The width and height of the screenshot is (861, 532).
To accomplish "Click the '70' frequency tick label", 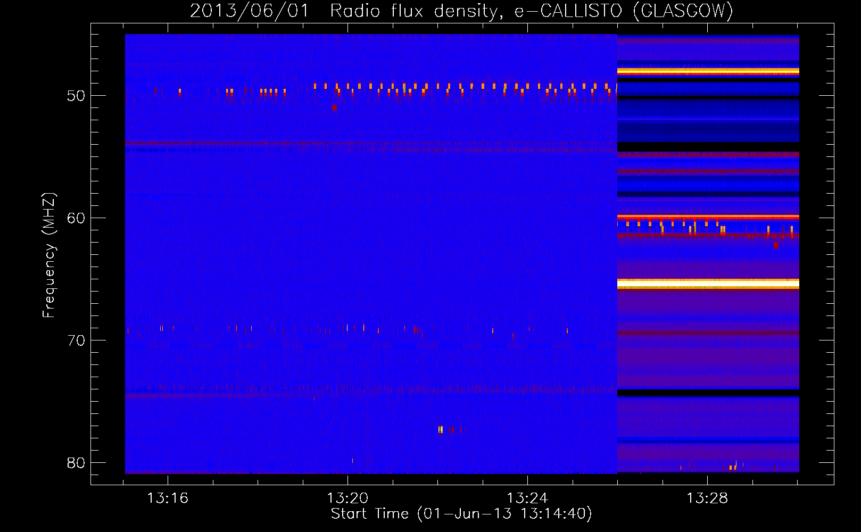I will 76,340.
